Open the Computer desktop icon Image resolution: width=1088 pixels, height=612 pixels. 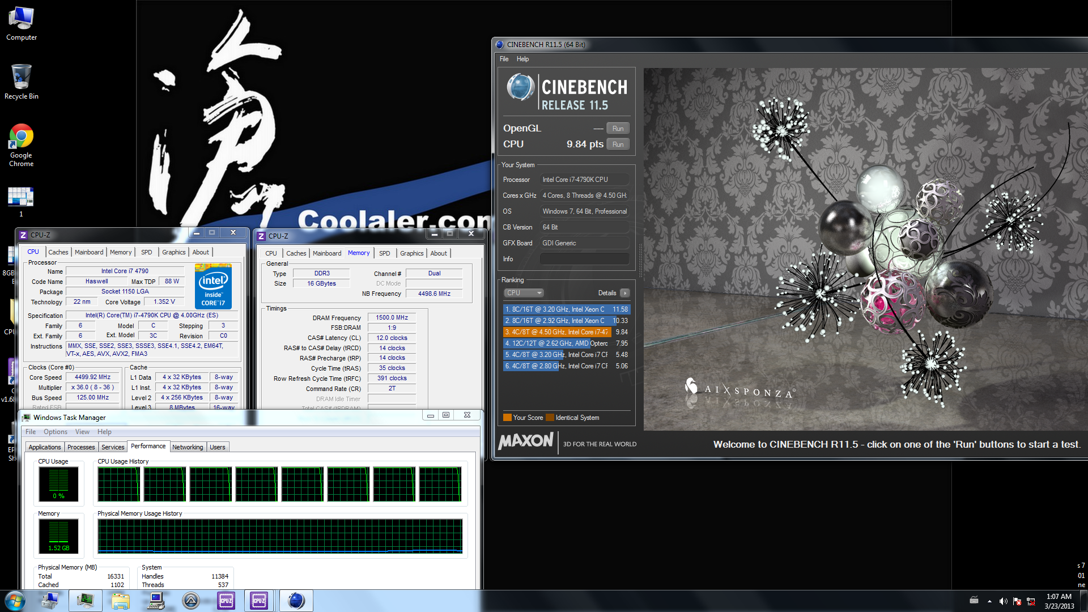21,24
